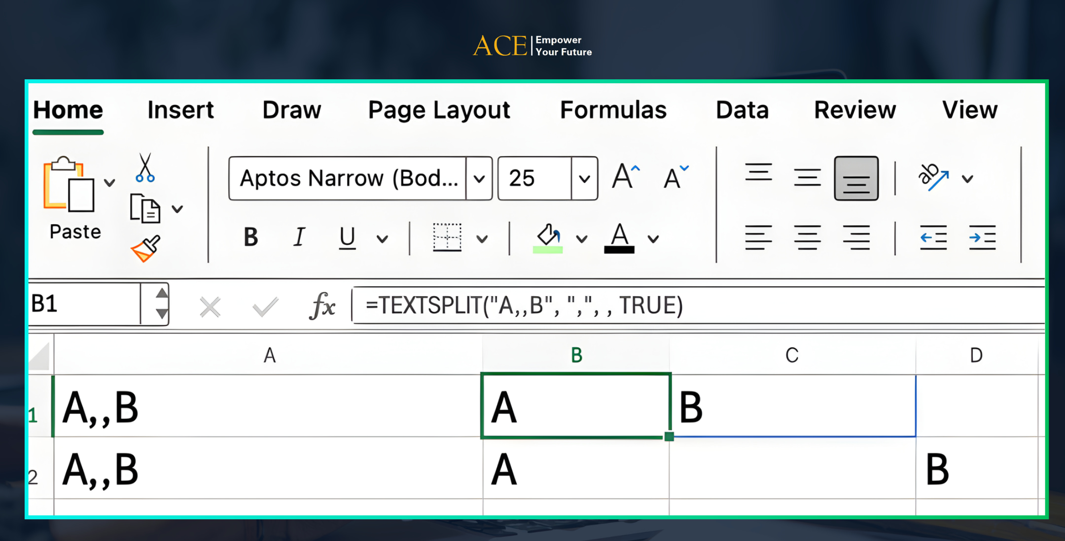Switch to the Formulas ribbon tab
This screenshot has height=541, width=1065.
[613, 110]
